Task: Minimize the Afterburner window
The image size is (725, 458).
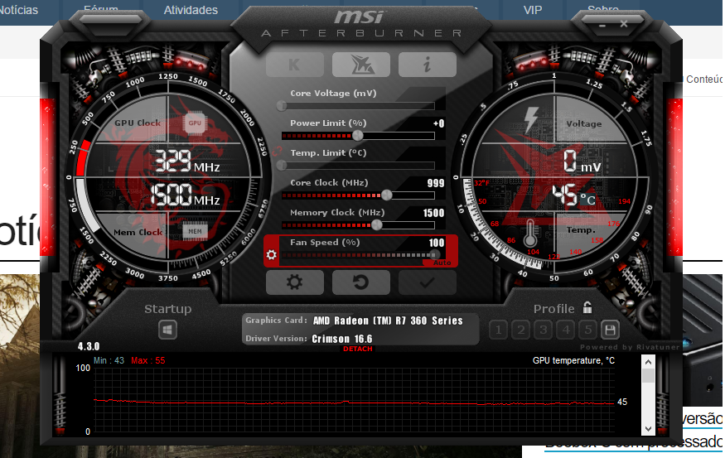Action: coord(602,25)
